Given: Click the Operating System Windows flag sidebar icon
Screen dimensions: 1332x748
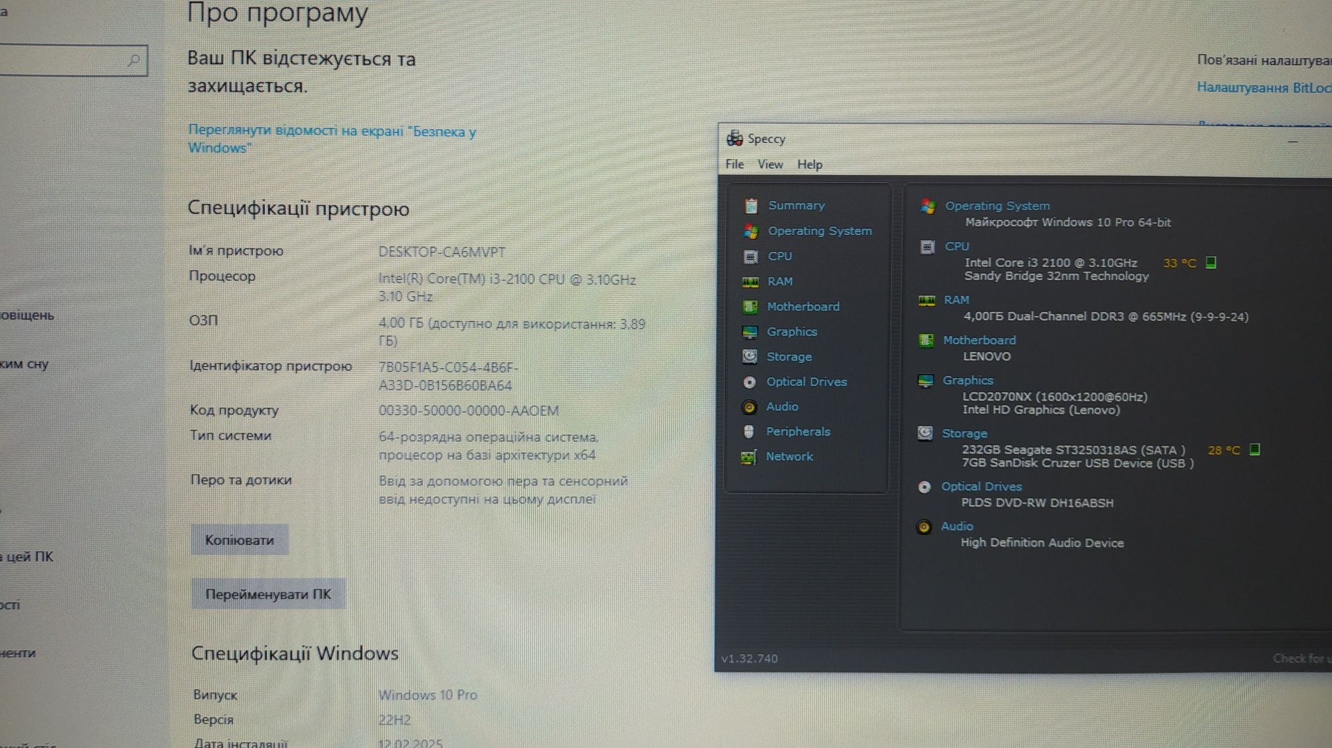Looking at the screenshot, I should 751,231.
